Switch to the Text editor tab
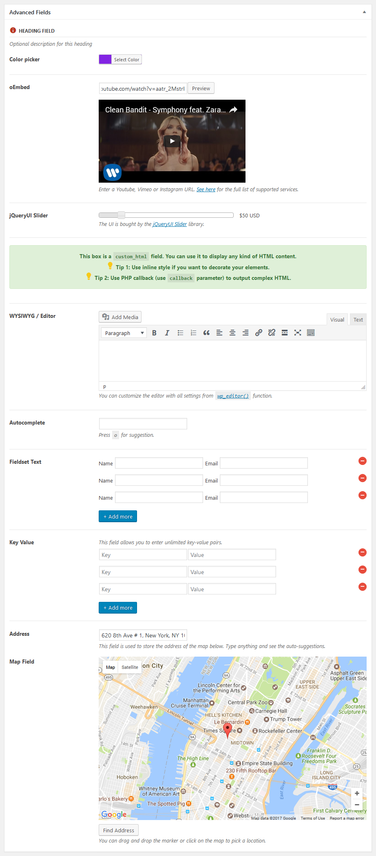The height and width of the screenshot is (856, 376). coord(358,320)
